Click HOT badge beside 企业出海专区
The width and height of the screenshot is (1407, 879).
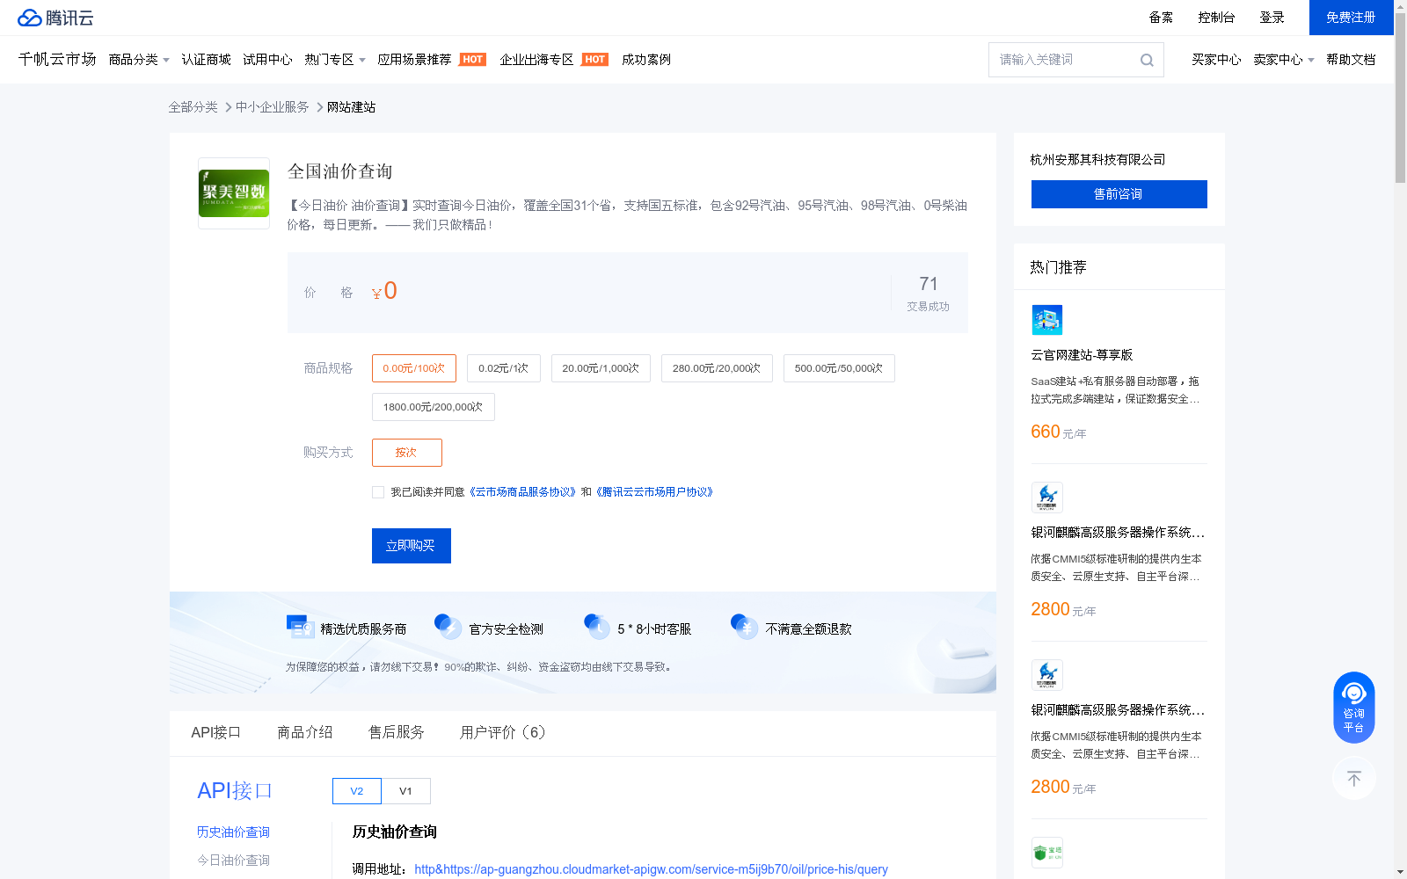tap(595, 60)
